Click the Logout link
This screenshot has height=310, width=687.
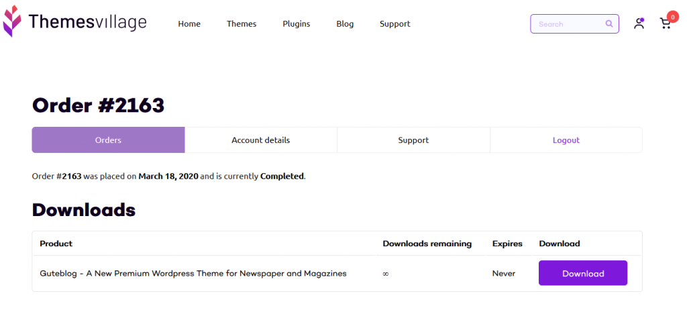click(566, 140)
